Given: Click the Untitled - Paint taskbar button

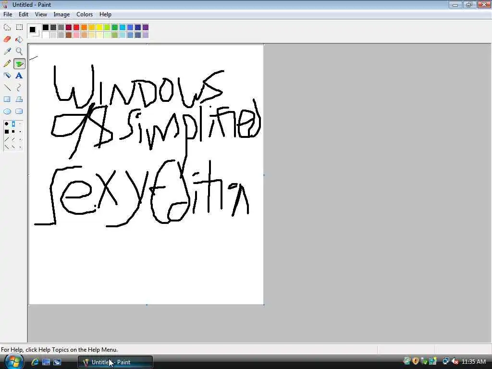Looking at the screenshot, I should click(115, 362).
